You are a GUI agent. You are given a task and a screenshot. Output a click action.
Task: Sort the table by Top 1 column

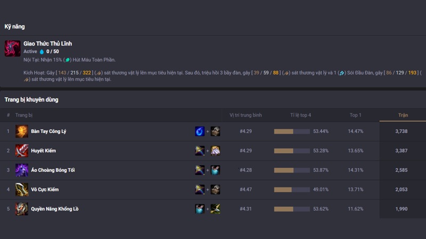(x=355, y=115)
